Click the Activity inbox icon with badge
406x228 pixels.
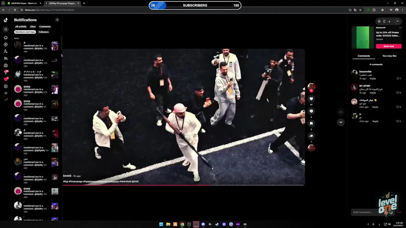(x=6, y=79)
